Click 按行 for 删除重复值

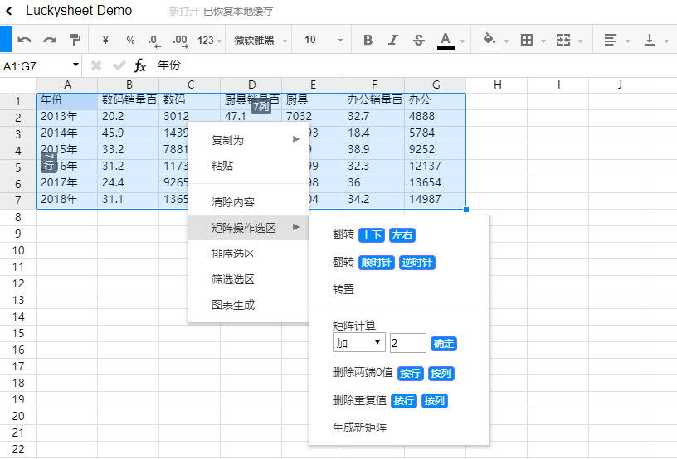[404, 401]
